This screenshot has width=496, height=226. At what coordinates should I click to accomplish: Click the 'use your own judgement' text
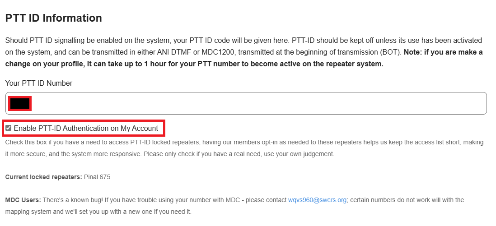304,154
